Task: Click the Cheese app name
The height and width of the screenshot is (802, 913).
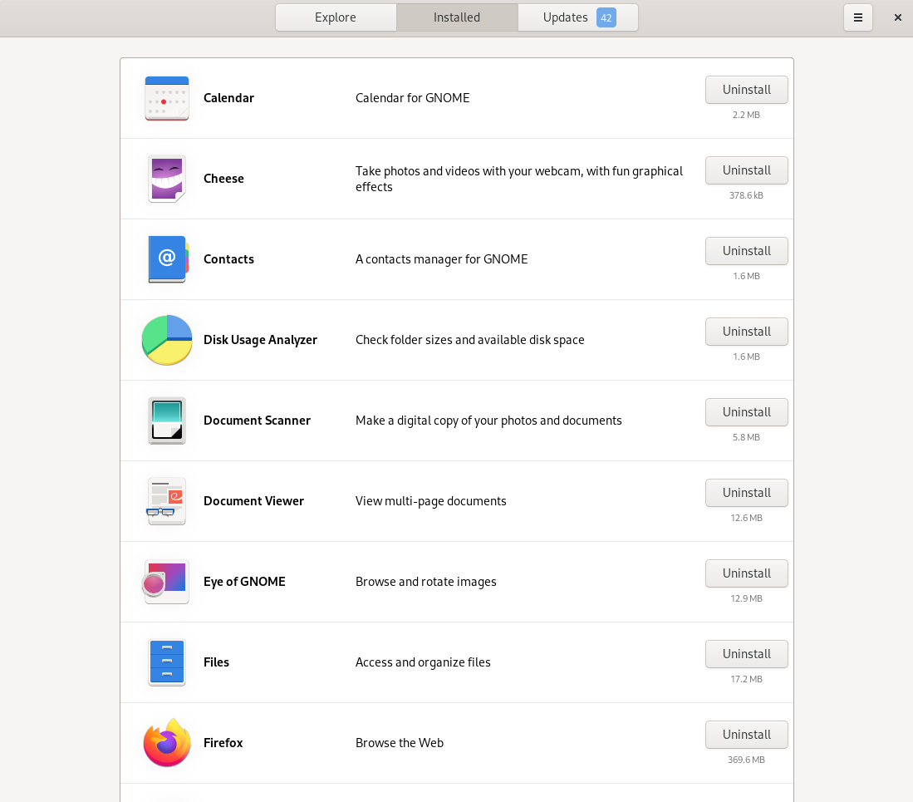Action: [223, 178]
